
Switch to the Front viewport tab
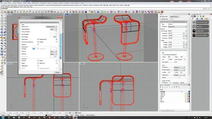[x=9, y=63]
